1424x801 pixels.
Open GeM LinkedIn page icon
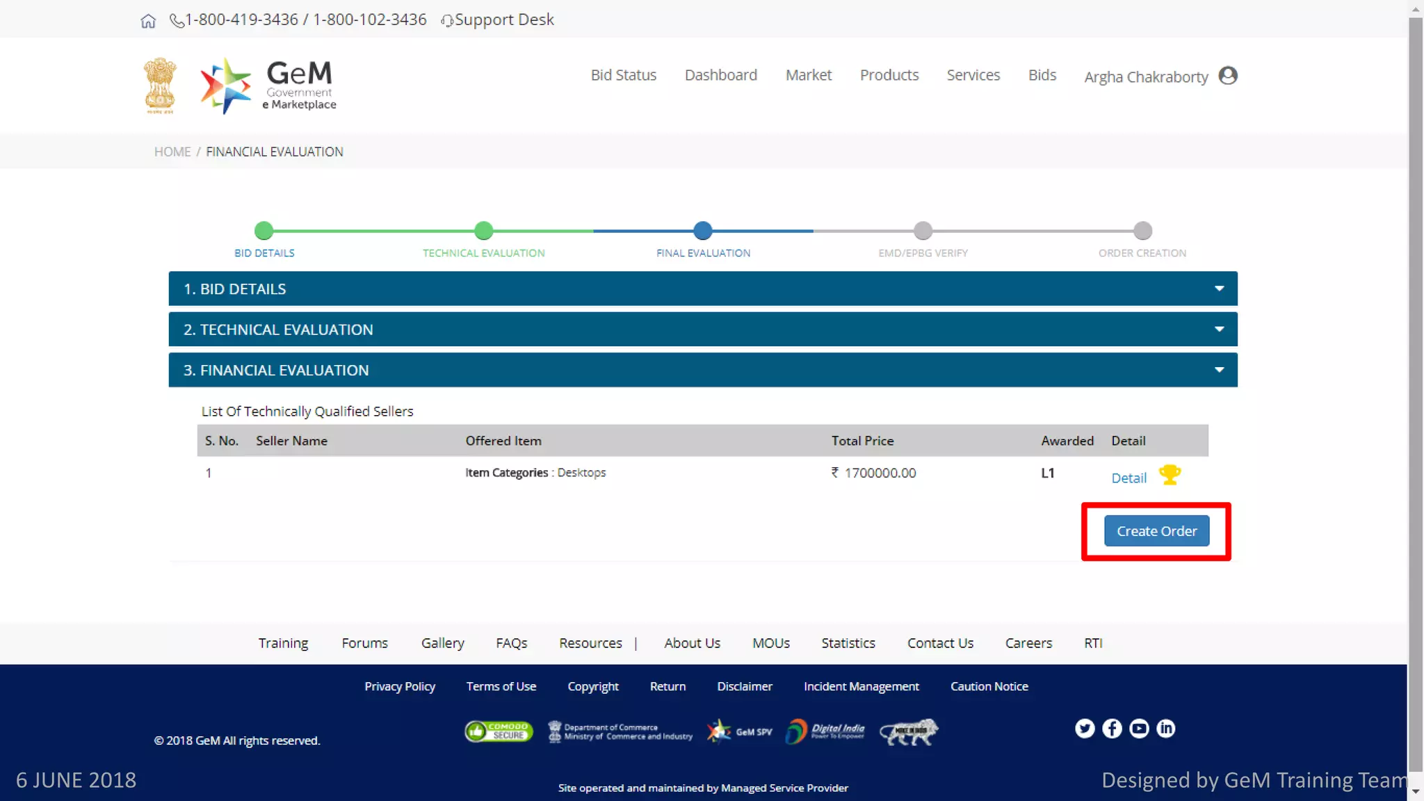[1165, 728]
